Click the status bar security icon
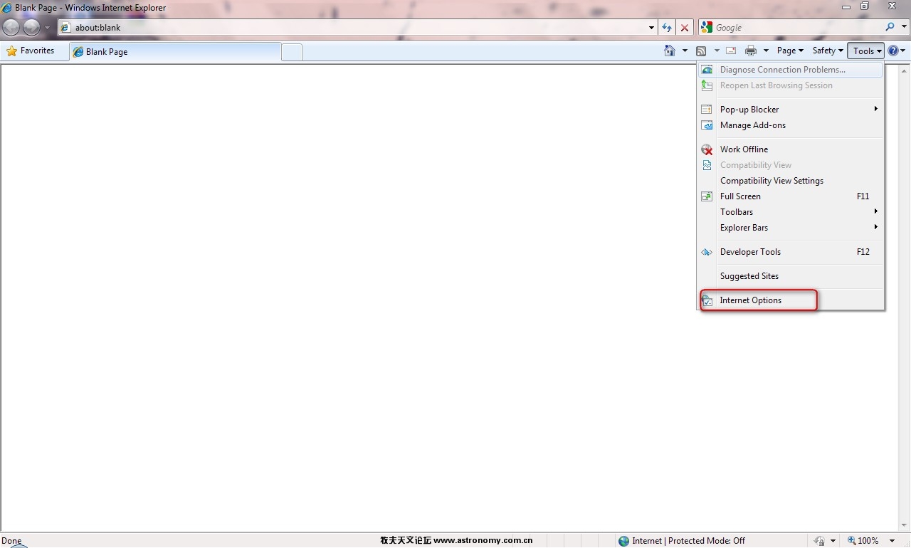Image resolution: width=911 pixels, height=548 pixels. (x=819, y=541)
